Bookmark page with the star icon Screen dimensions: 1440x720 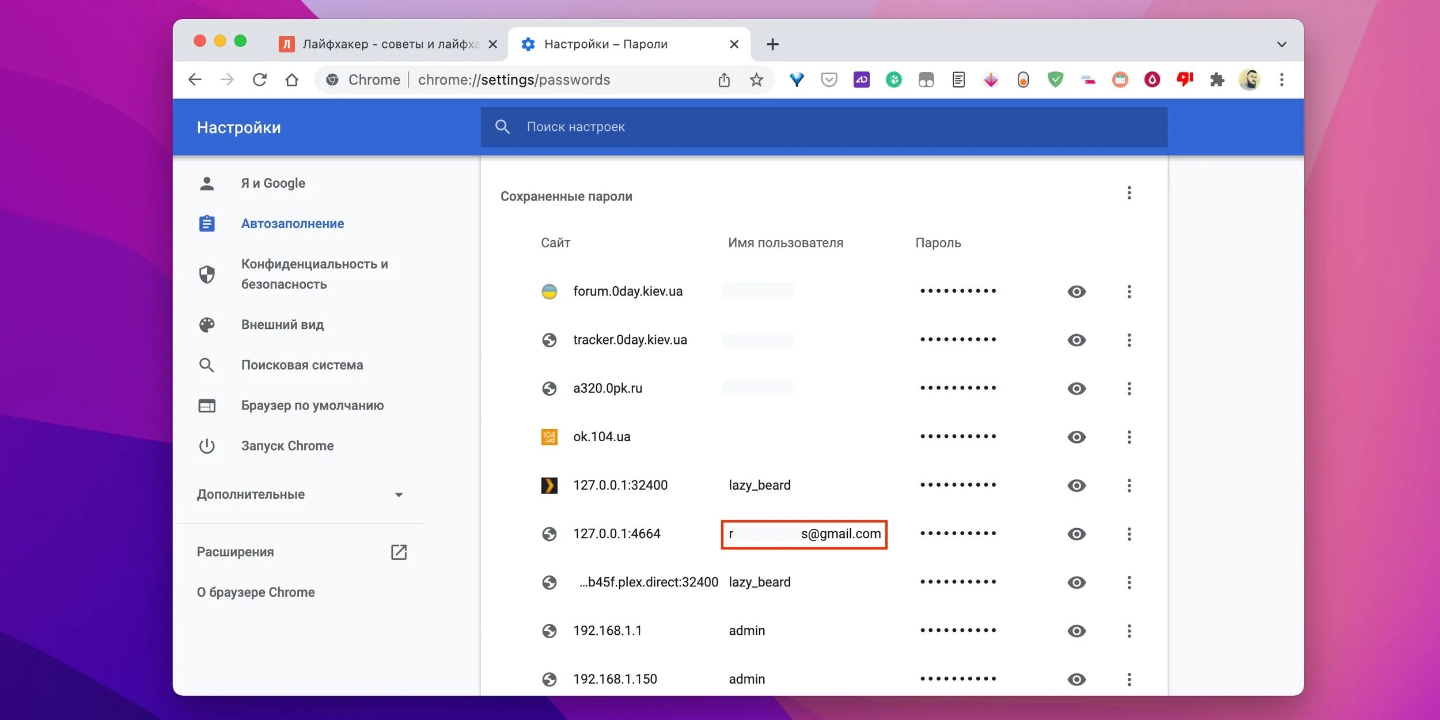[756, 79]
